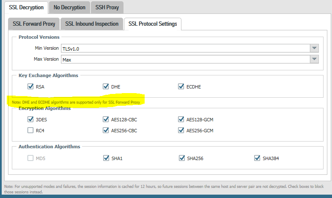Open the SSH Proxy tab
Screen dimensions: 332x198
[x=107, y=8]
